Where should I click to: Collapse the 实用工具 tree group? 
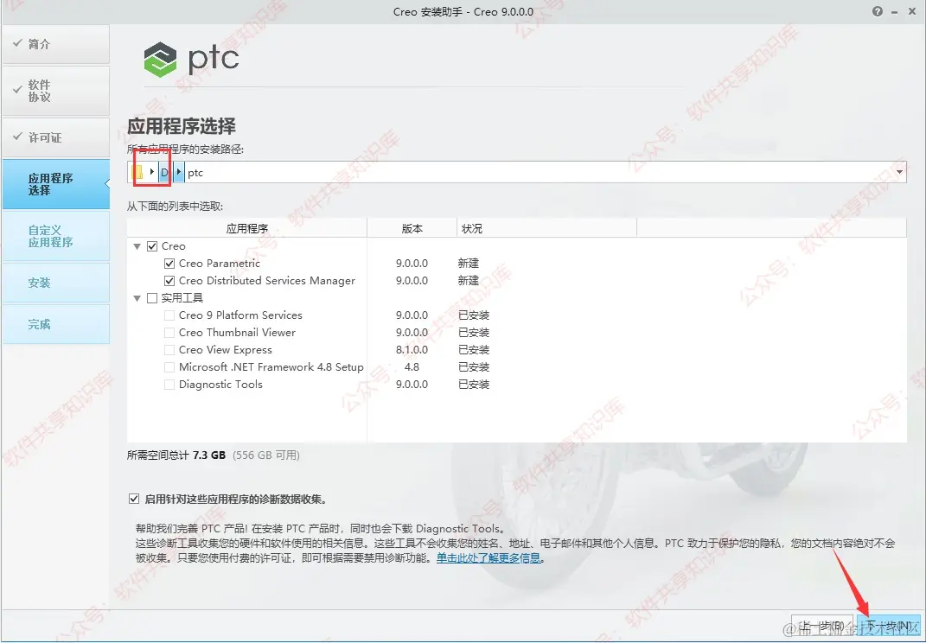[137, 298]
